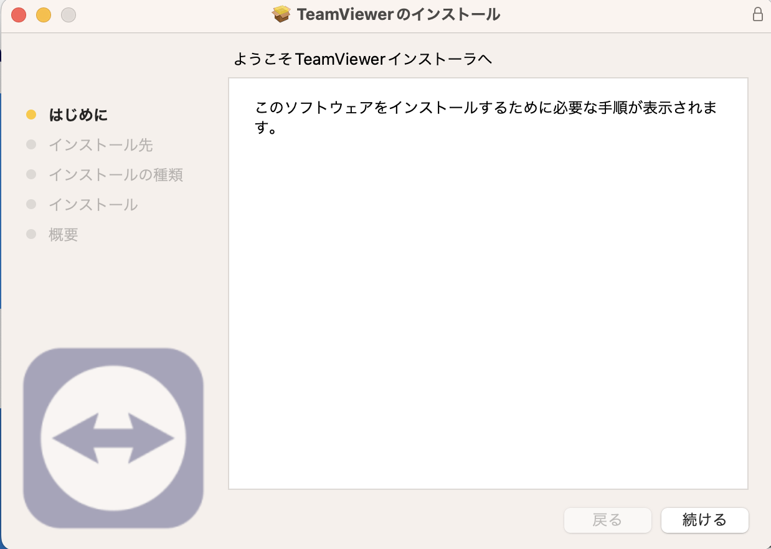
Task: Click the ようこそTeamViewerインストーラへ heading
Action: tap(363, 60)
